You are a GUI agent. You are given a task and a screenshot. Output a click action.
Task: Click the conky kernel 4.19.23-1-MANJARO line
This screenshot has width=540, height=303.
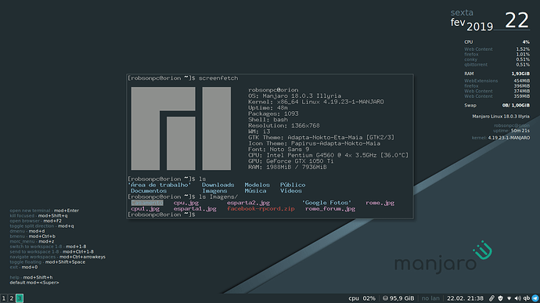coord(501,138)
